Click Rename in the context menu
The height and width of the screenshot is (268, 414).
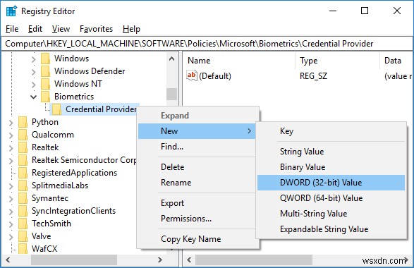(197, 183)
